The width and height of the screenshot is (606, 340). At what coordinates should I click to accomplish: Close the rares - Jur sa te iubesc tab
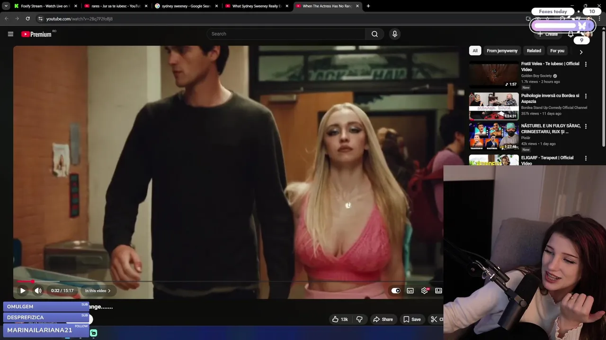(146, 6)
